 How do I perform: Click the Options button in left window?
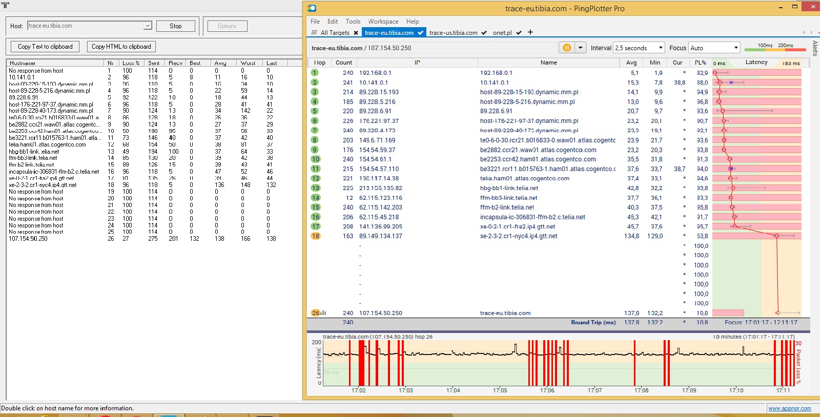[228, 26]
